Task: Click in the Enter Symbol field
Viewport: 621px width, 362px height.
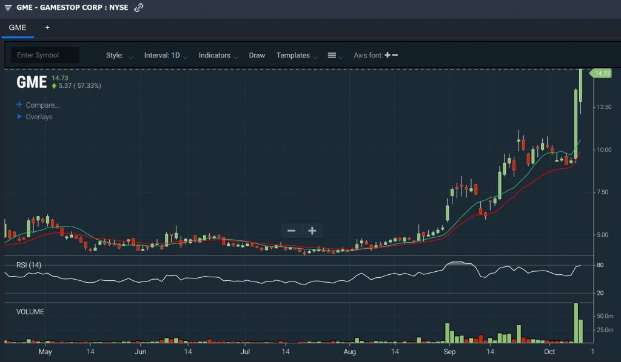Action: 45,55
